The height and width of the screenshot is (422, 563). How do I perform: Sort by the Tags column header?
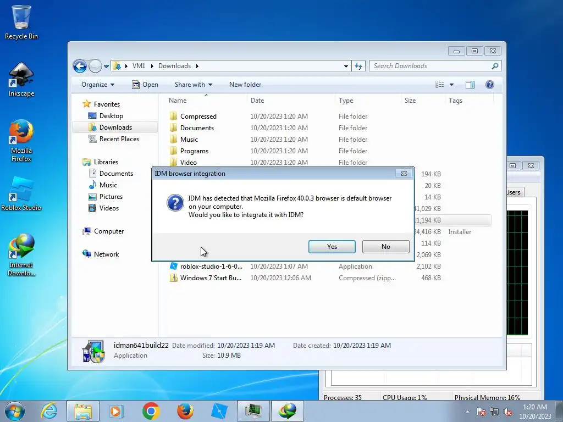click(x=469, y=101)
